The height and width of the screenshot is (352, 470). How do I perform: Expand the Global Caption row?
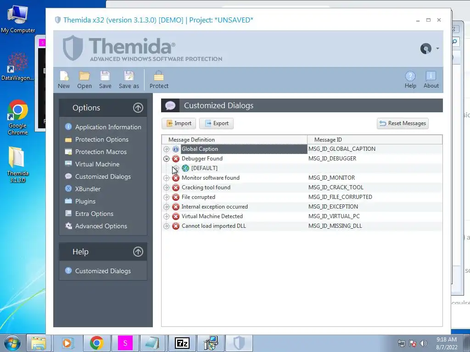166,149
